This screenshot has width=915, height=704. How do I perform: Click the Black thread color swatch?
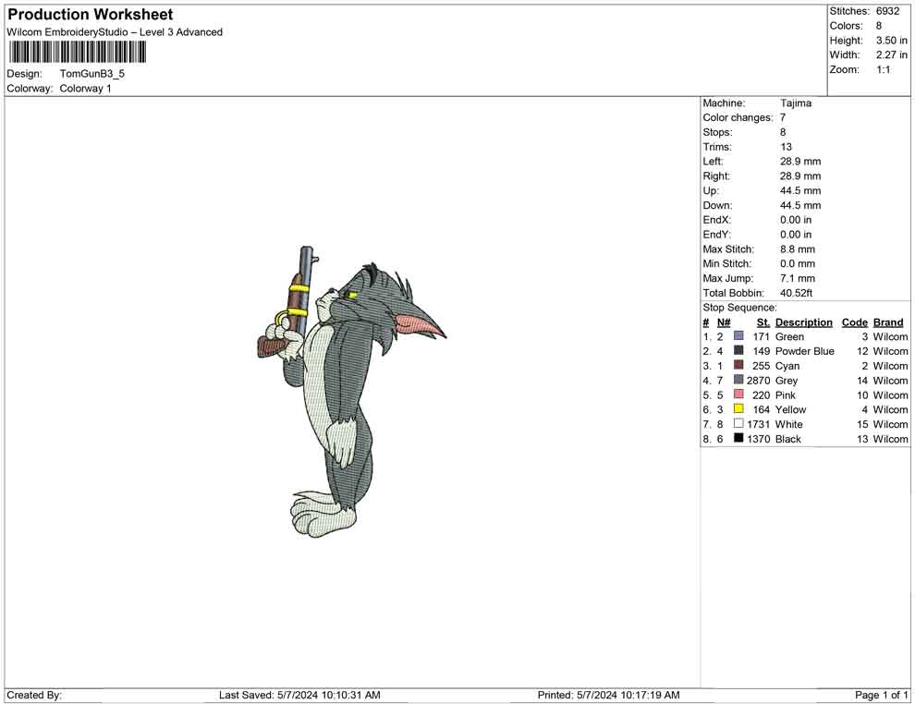(x=738, y=438)
